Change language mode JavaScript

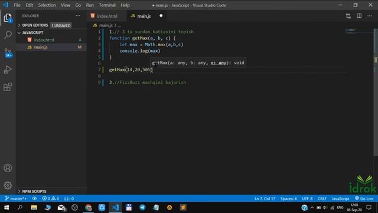[x=340, y=199]
